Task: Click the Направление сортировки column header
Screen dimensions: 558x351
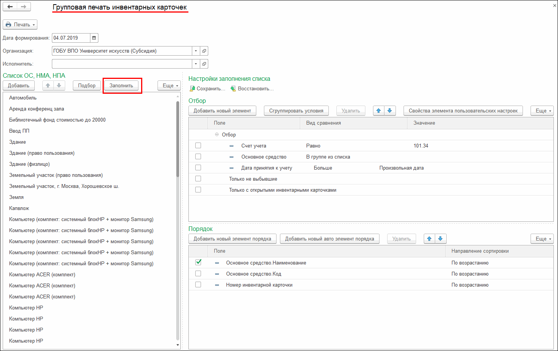Action: tap(499, 251)
